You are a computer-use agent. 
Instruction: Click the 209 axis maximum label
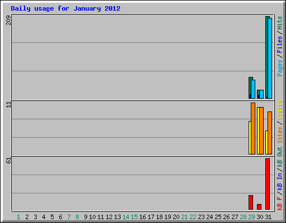coord(8,20)
